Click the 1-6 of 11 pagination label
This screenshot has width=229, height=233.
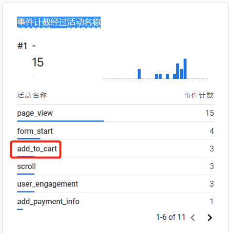tap(170, 217)
